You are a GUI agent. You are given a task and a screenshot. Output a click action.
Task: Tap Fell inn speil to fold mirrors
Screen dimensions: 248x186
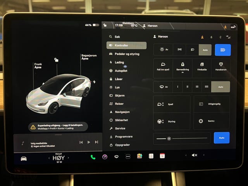163,68
